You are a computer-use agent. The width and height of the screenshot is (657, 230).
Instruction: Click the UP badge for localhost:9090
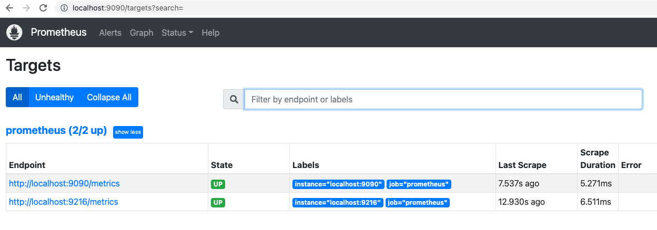coord(218,184)
